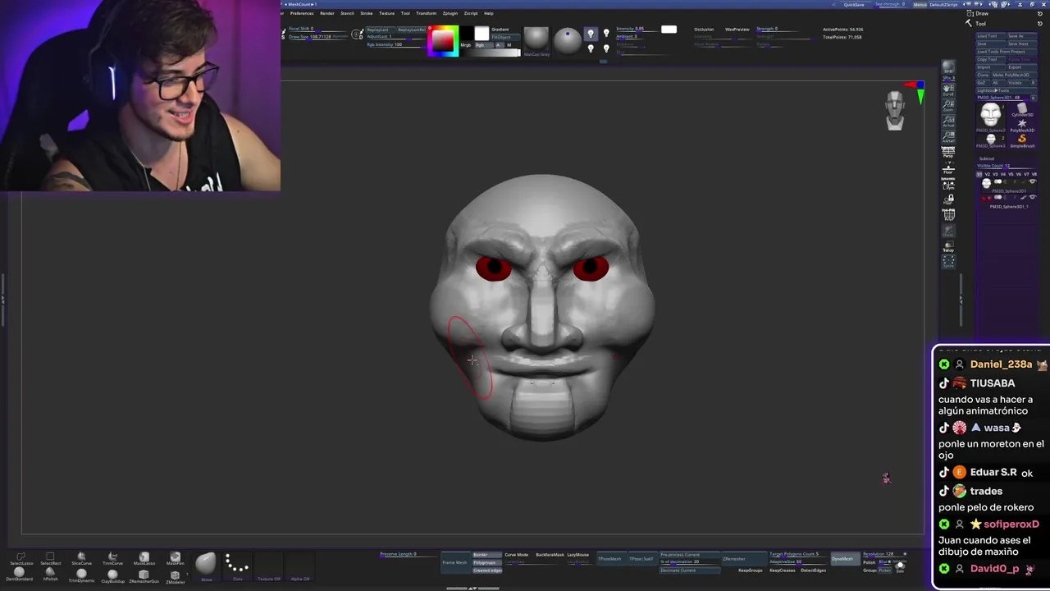Open the Dots stroke selector
1050x591 pixels.
(x=237, y=566)
